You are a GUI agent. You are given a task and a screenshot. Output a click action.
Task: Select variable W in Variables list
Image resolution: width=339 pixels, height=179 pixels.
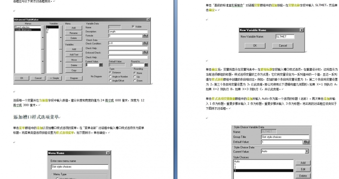52,30
